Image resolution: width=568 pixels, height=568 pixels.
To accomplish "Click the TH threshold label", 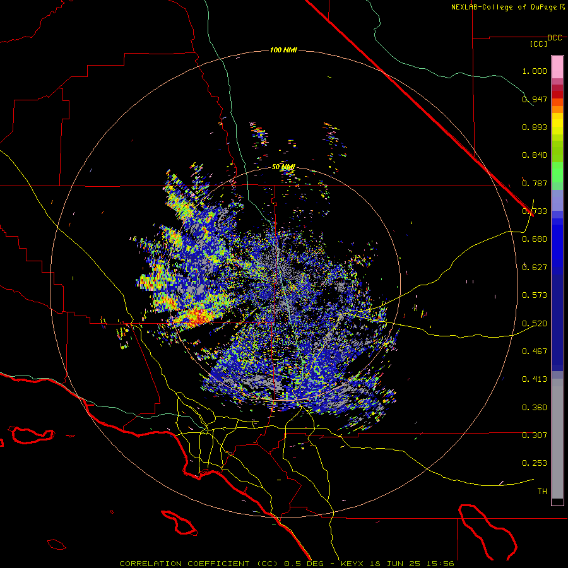I will point(542,492).
